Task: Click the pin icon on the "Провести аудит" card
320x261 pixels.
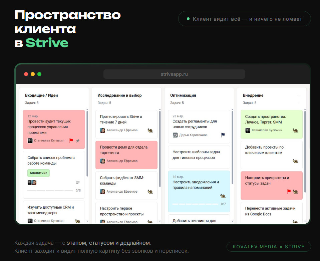Action: click(78, 141)
